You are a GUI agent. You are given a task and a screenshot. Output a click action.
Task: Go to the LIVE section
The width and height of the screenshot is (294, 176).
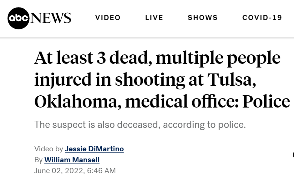154,18
